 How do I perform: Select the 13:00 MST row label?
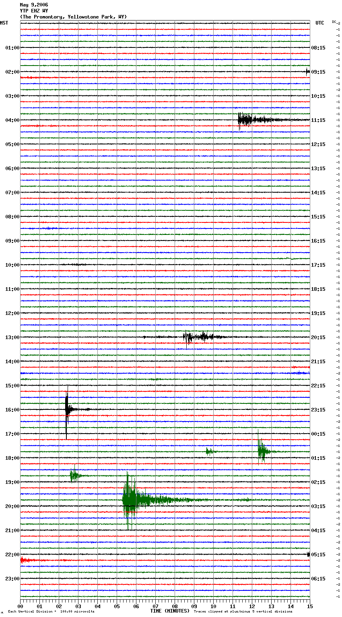coord(12,337)
